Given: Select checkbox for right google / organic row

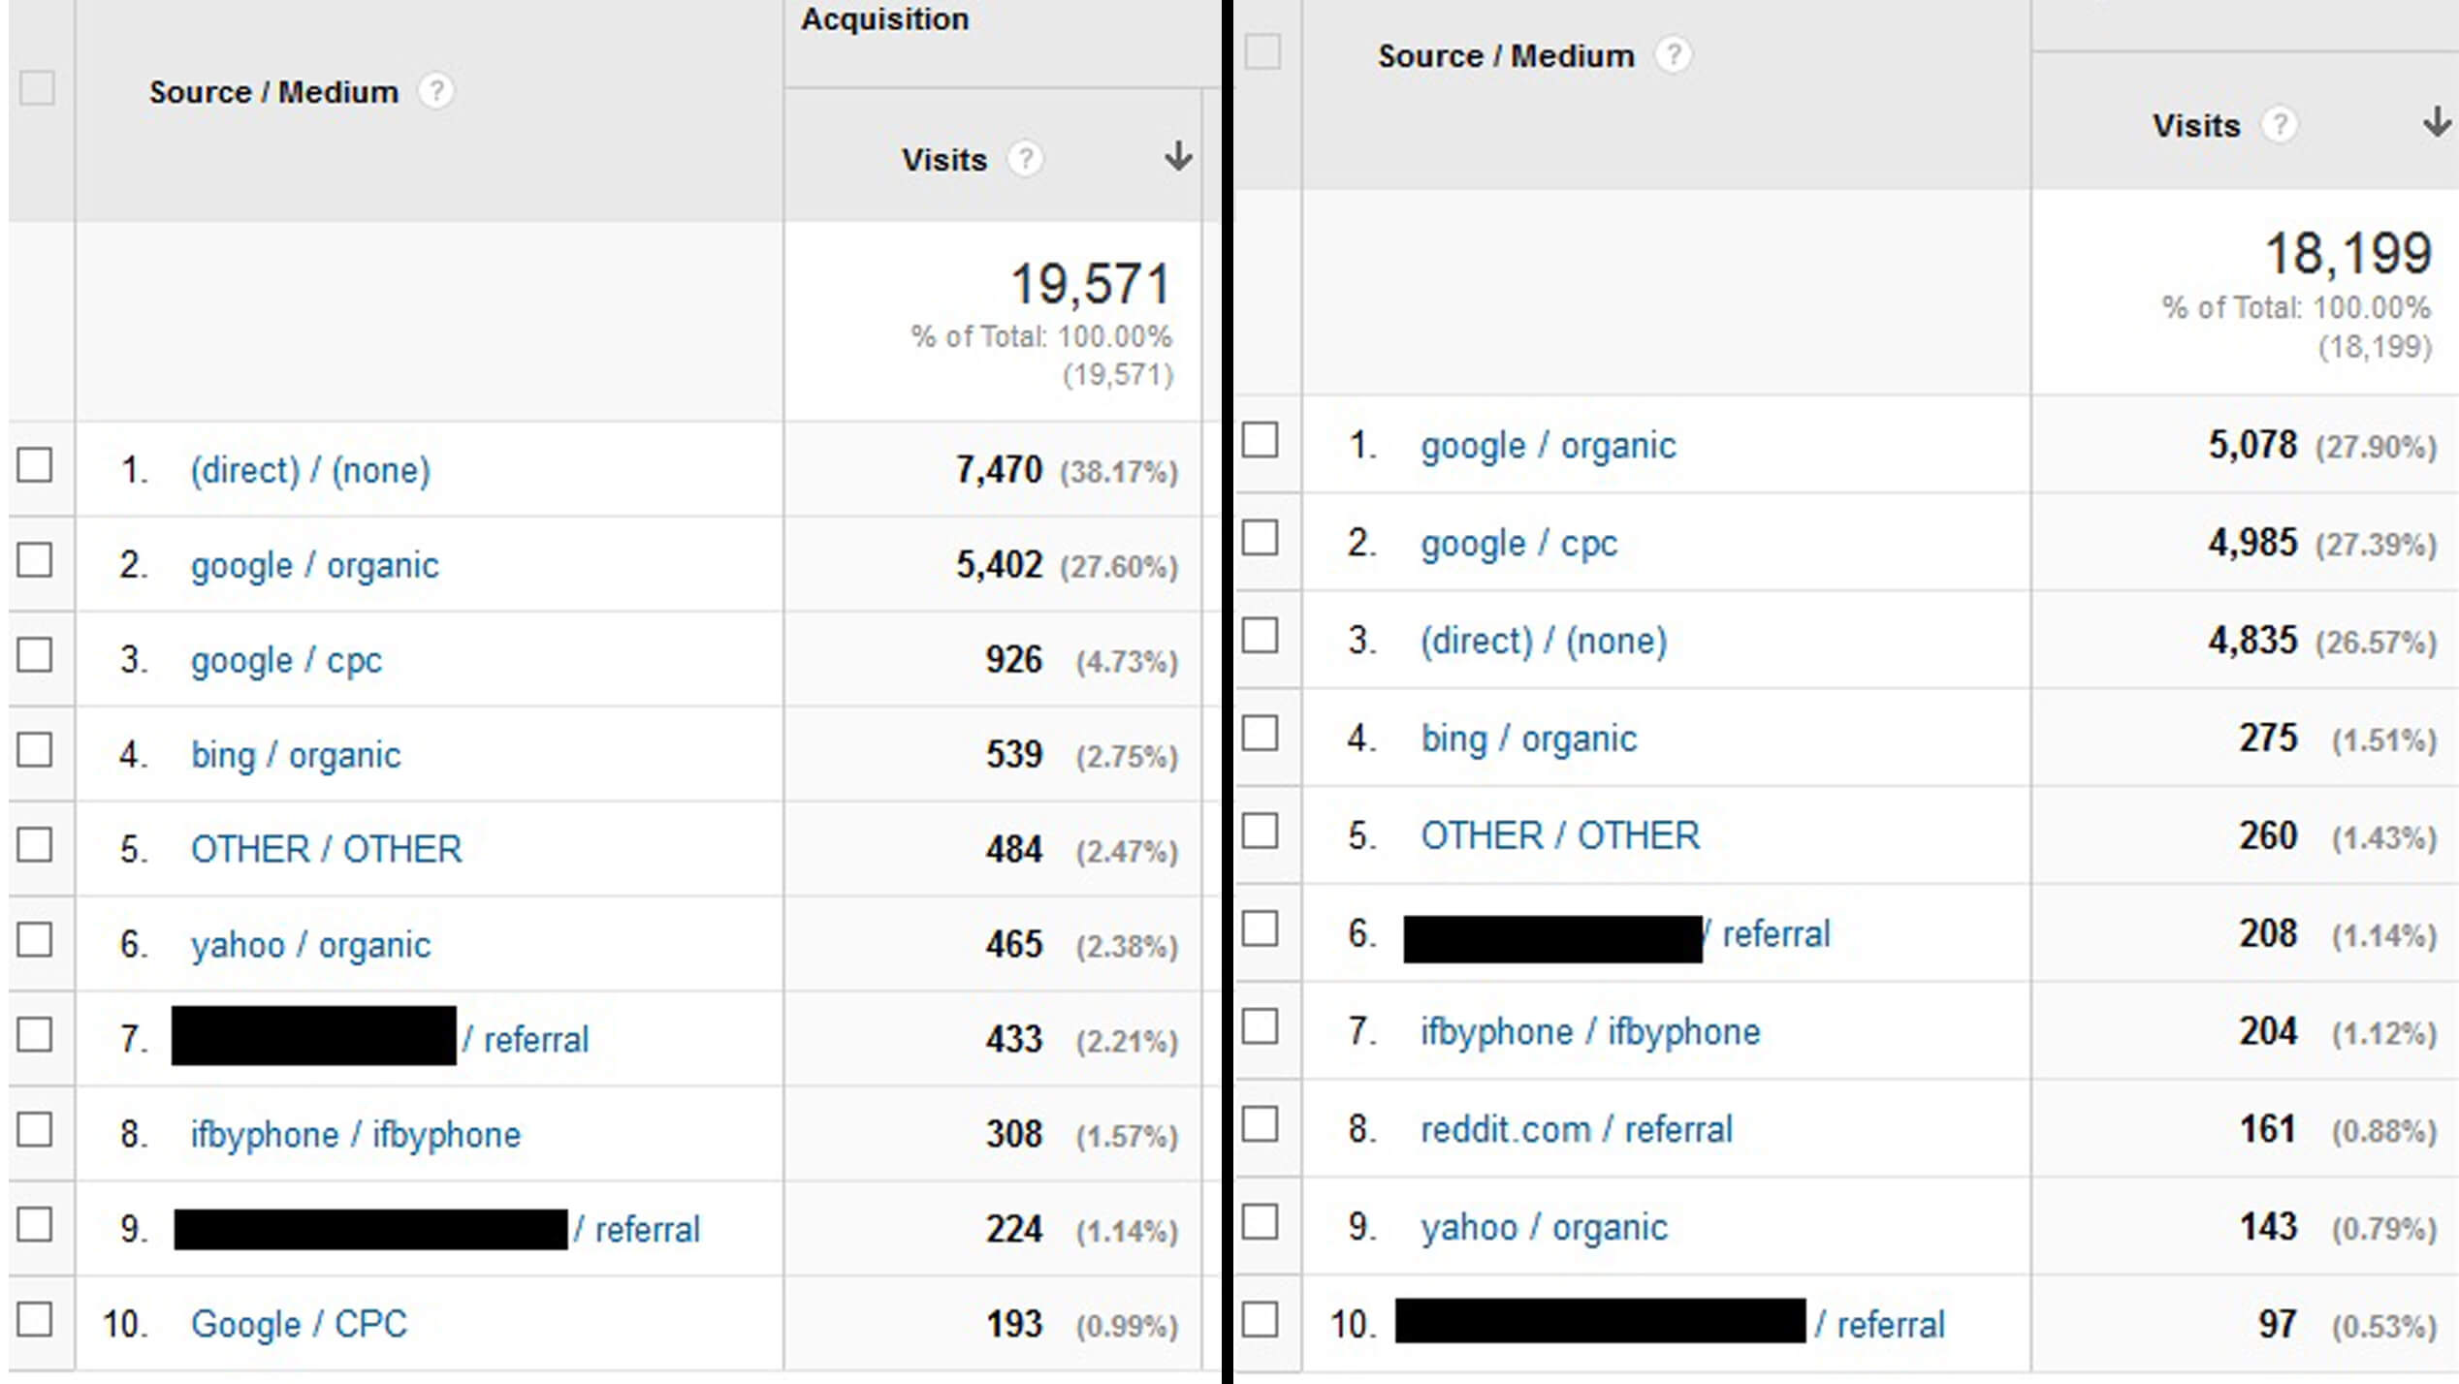Looking at the screenshot, I should point(1261,440).
